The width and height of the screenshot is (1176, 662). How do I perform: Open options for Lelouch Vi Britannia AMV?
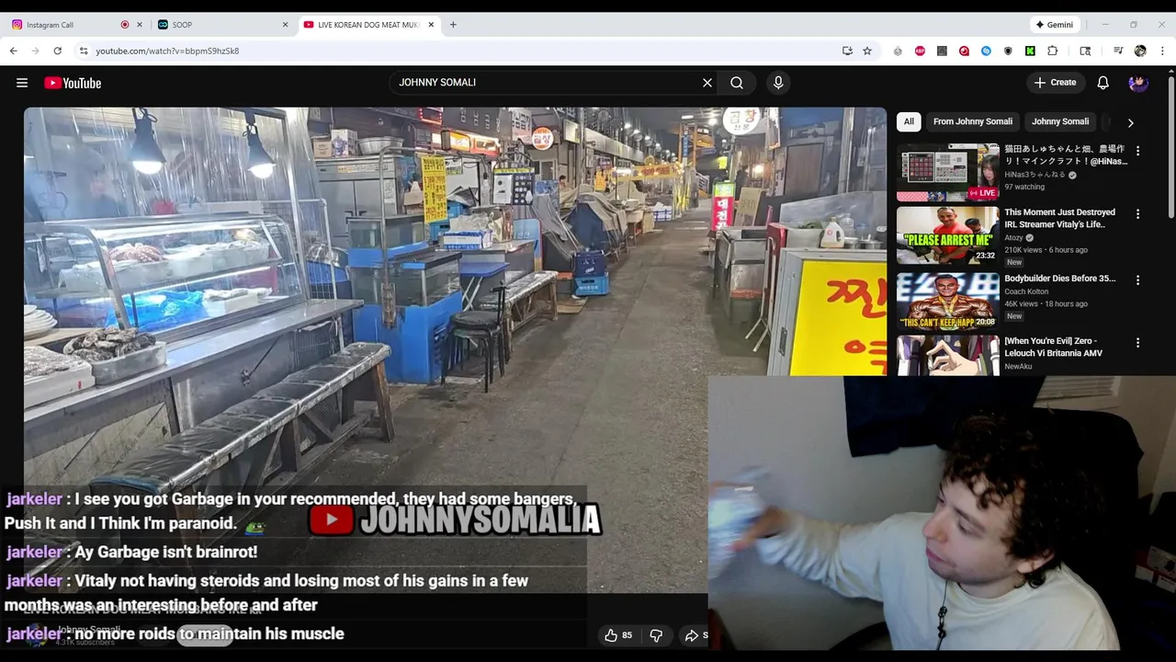(1137, 343)
